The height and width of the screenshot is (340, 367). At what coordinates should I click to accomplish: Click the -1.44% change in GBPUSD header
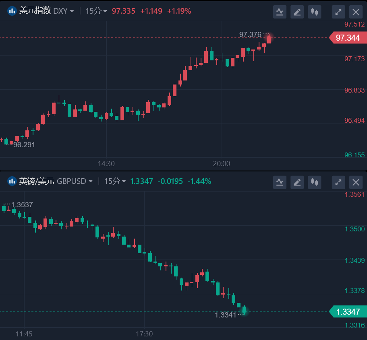199,181
